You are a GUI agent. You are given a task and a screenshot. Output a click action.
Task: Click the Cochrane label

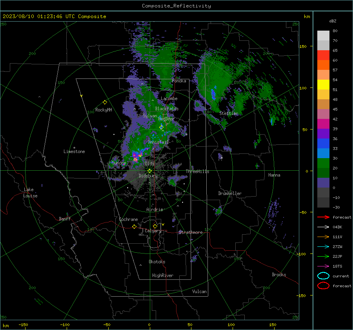click(128, 219)
